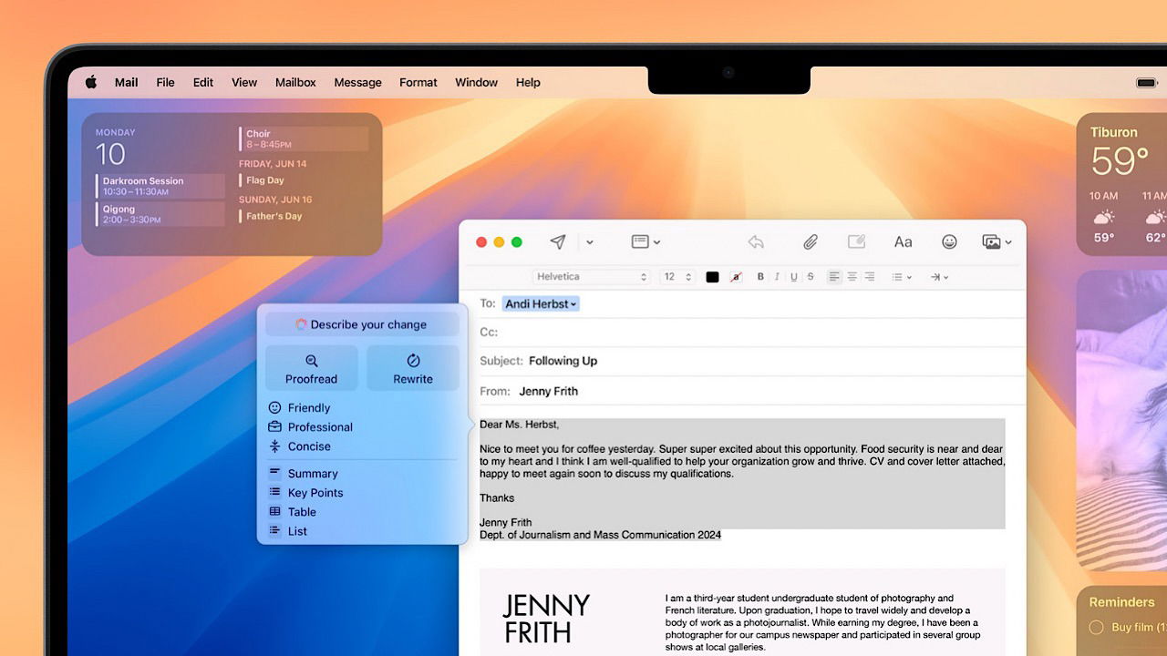The width and height of the screenshot is (1167, 656).
Task: Open the font size 12 dropdown
Action: (x=677, y=277)
